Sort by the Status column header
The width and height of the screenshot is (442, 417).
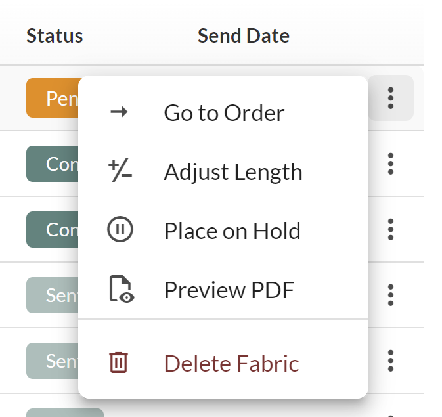(x=55, y=36)
